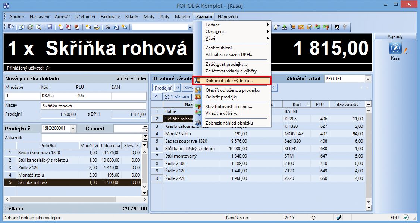
Task: Click the green download tray icon
Action: 285,27
